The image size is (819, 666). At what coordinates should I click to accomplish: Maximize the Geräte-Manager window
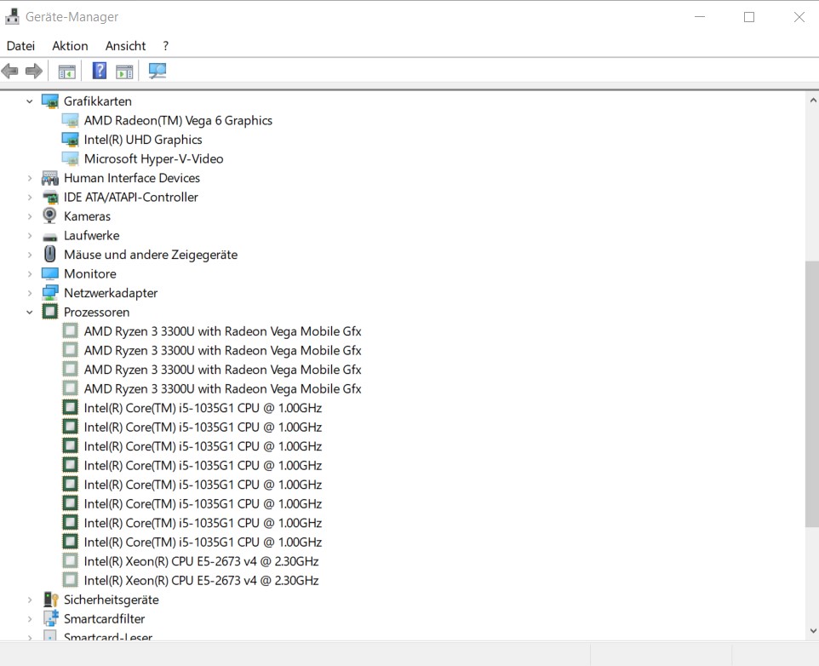tap(749, 17)
